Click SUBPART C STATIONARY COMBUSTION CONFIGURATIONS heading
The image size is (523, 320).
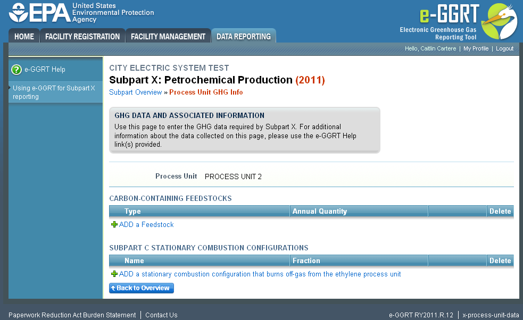[x=209, y=248]
